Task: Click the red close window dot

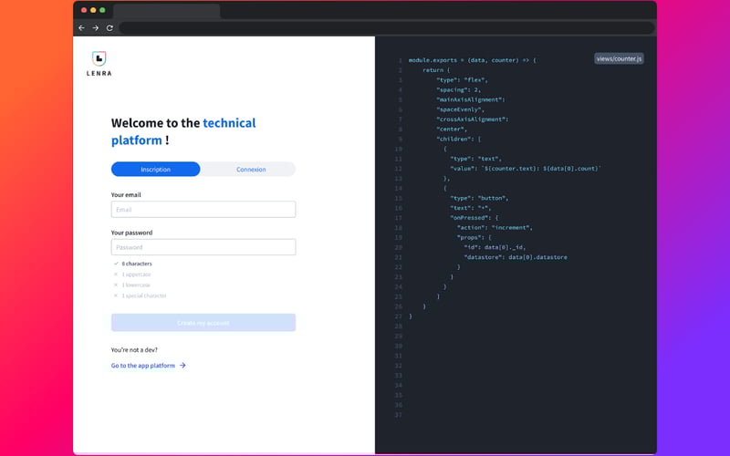Action: coord(84,10)
